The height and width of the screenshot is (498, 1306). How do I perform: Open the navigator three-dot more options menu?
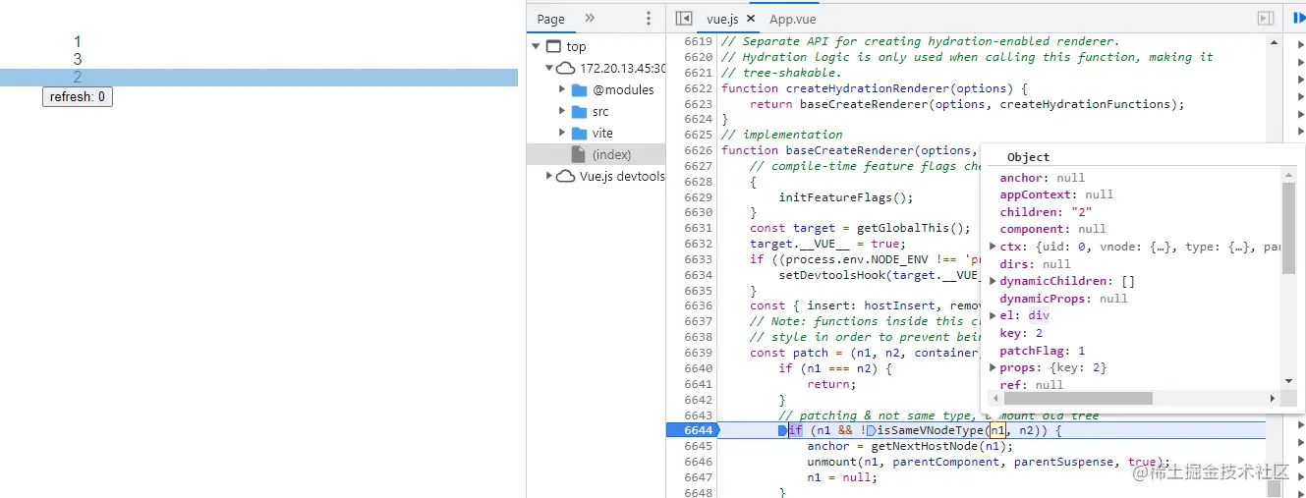coord(648,19)
